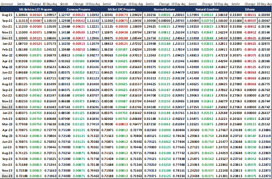Select Feb-23 Ethane change 0.00063

[x=250, y=118]
